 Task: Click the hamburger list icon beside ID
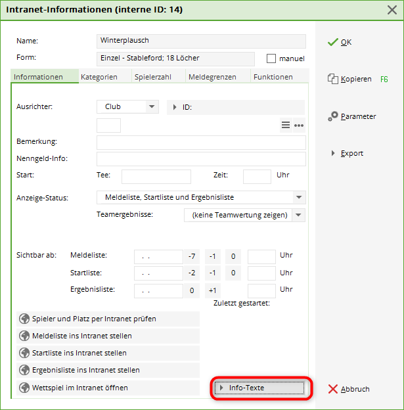coord(286,125)
